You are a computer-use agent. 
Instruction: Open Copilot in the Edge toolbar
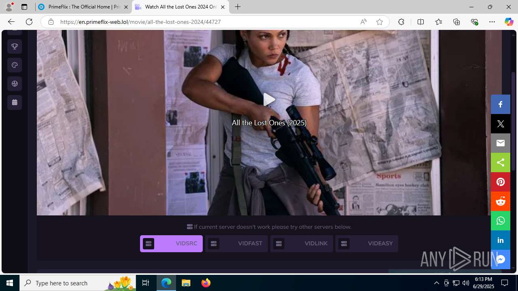[x=509, y=22]
